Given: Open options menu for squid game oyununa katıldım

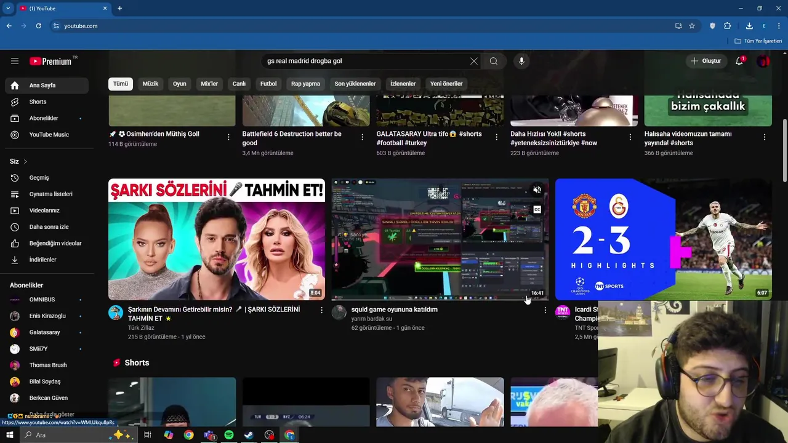Looking at the screenshot, I should (545, 310).
